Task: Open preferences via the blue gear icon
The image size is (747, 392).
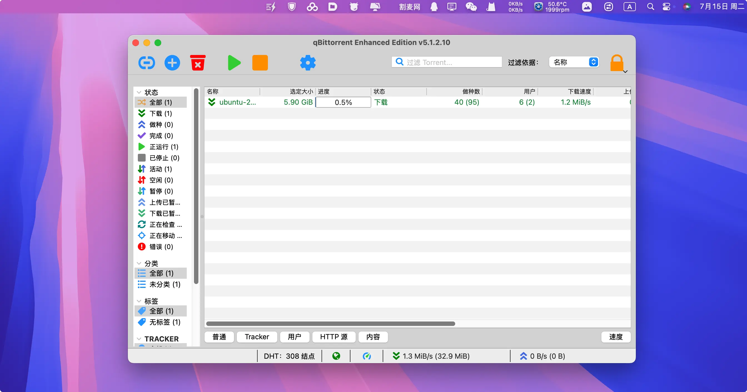Action: 308,62
